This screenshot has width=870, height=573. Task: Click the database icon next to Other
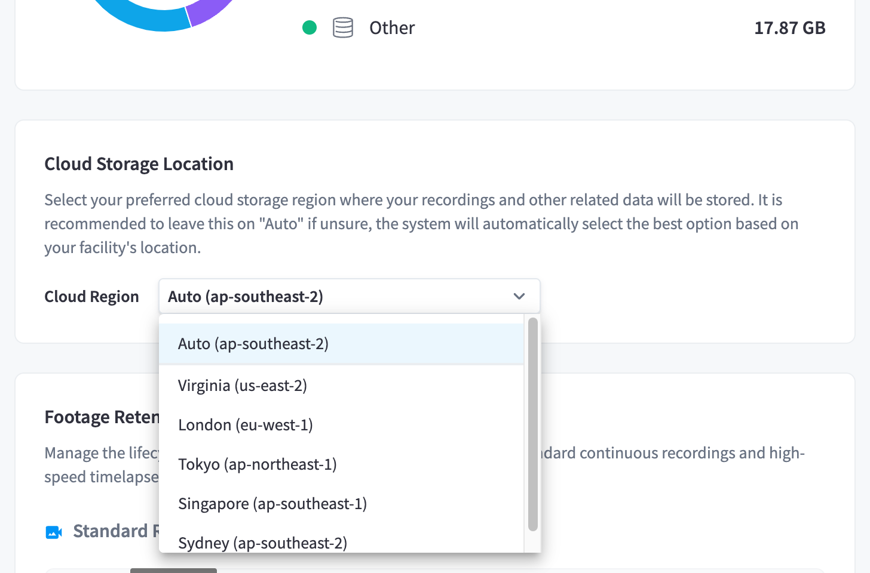coord(343,27)
